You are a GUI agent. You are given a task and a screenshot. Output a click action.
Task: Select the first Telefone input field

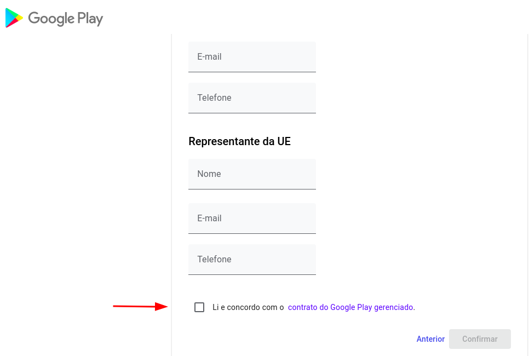coord(252,98)
